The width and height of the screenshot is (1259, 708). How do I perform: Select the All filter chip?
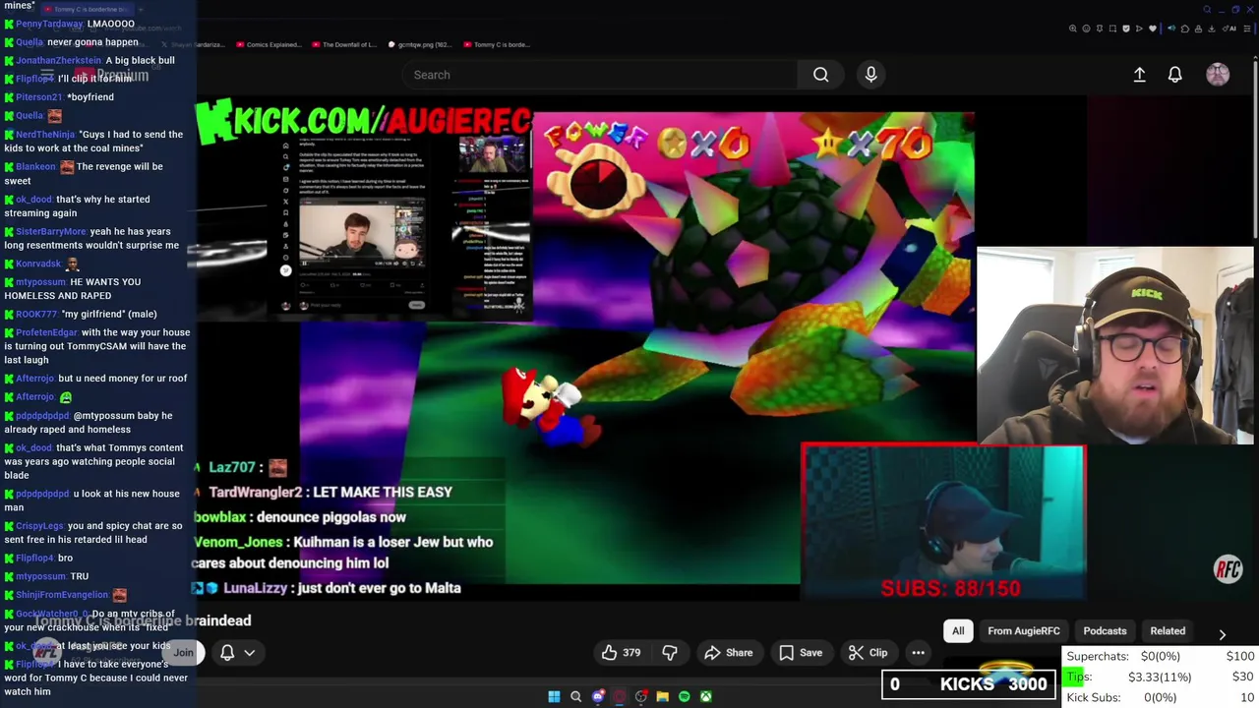(958, 631)
